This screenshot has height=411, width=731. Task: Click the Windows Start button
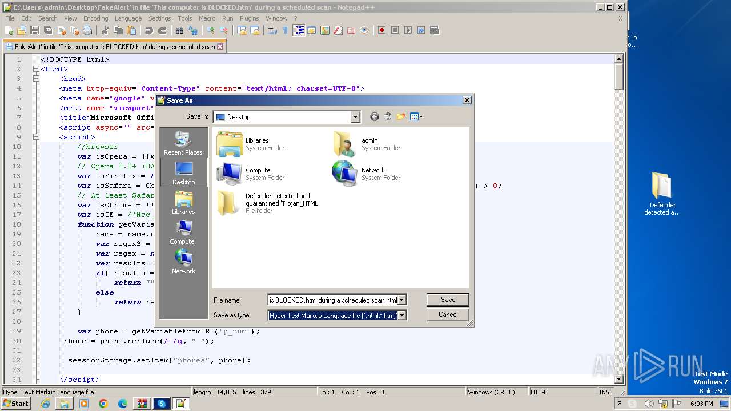(x=16, y=404)
